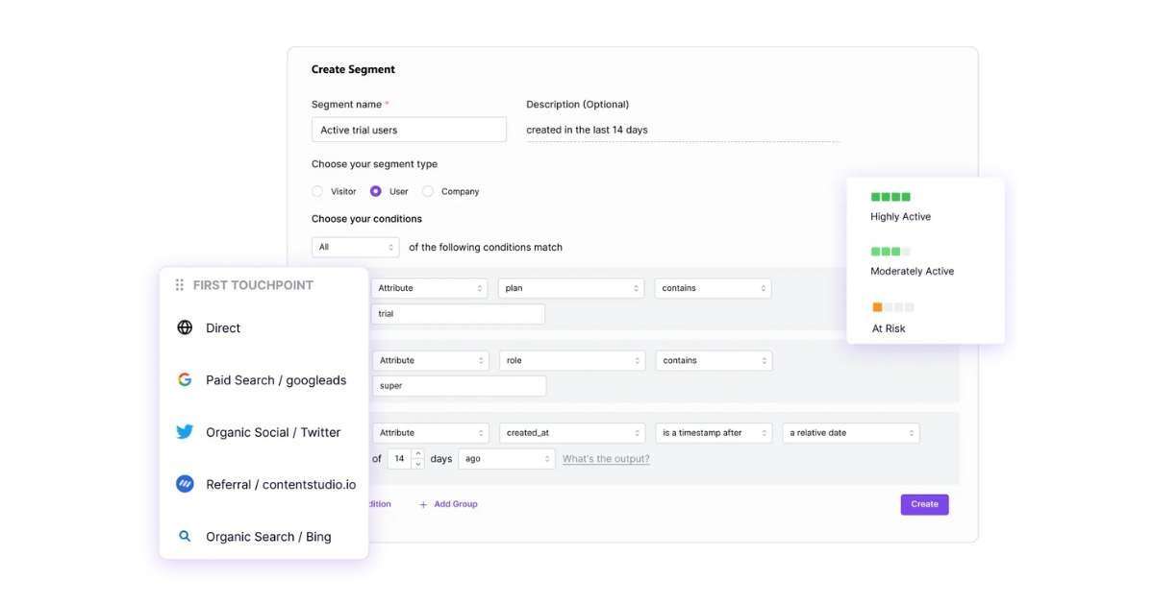
Task: Click the 'Moderately Active' label
Action: click(x=913, y=272)
